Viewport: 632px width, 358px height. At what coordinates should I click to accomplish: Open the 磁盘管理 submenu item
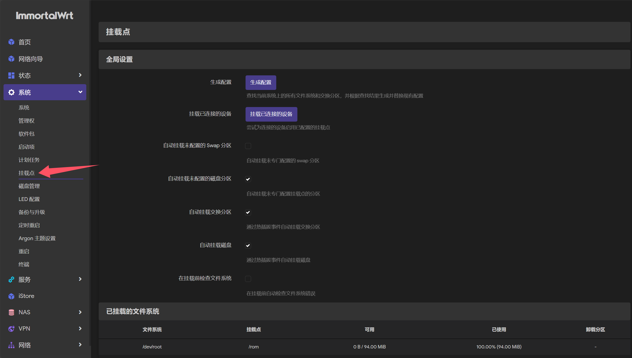coord(29,186)
